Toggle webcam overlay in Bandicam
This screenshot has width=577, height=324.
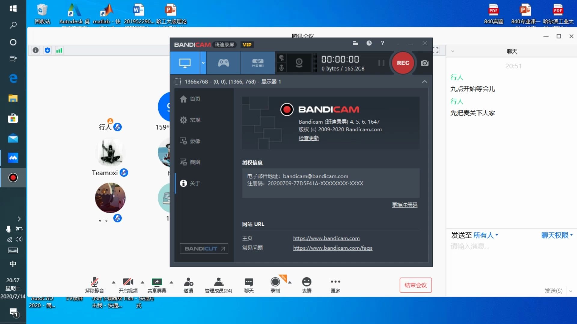pos(299,63)
